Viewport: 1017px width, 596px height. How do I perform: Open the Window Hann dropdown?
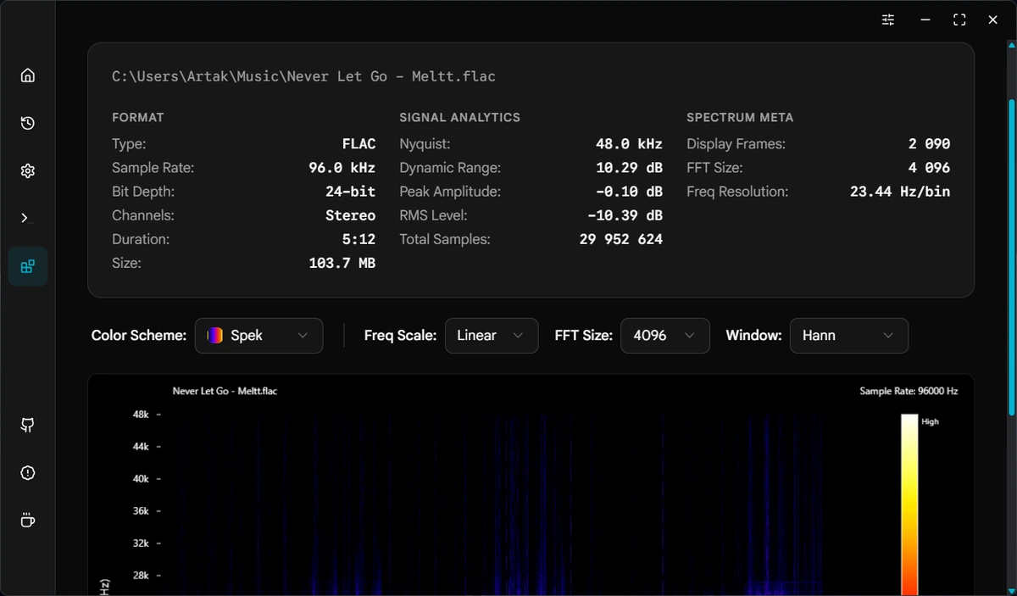click(849, 336)
